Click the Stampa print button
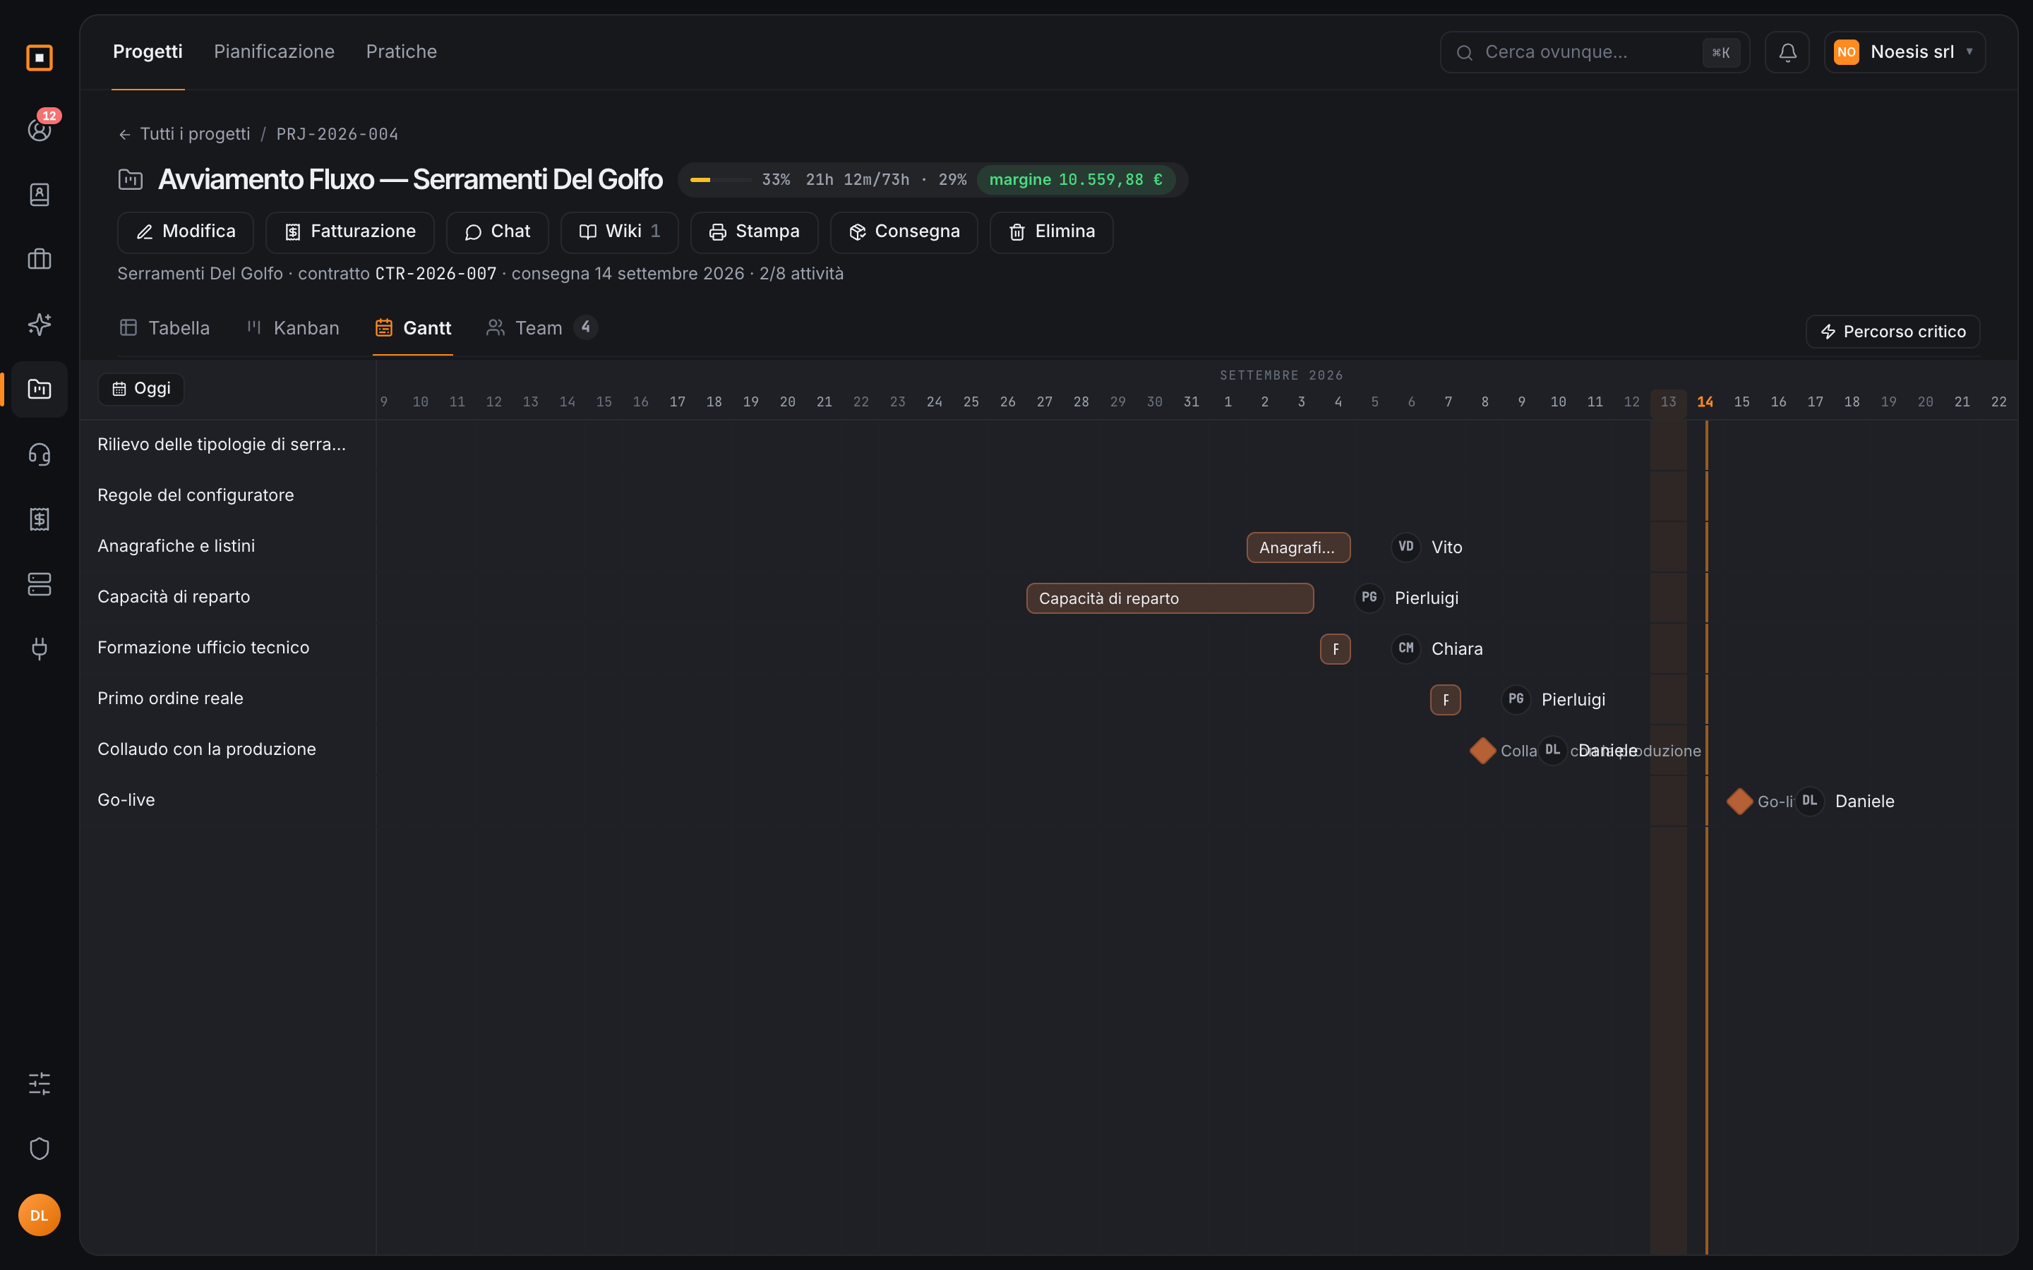 coord(755,232)
